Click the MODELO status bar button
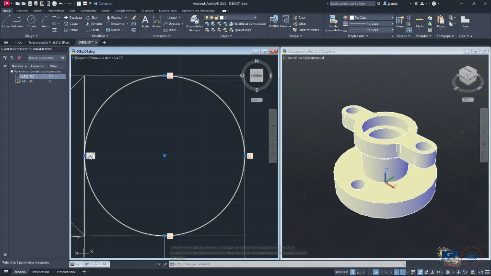491x276 pixels. tap(341, 272)
